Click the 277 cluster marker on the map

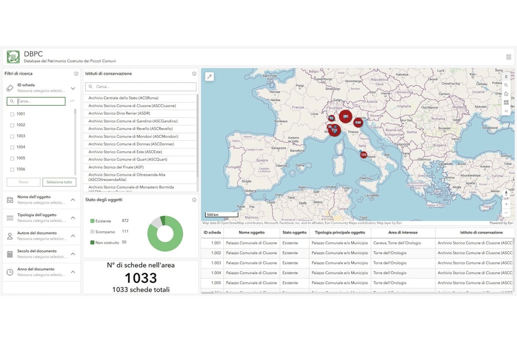coord(334,130)
